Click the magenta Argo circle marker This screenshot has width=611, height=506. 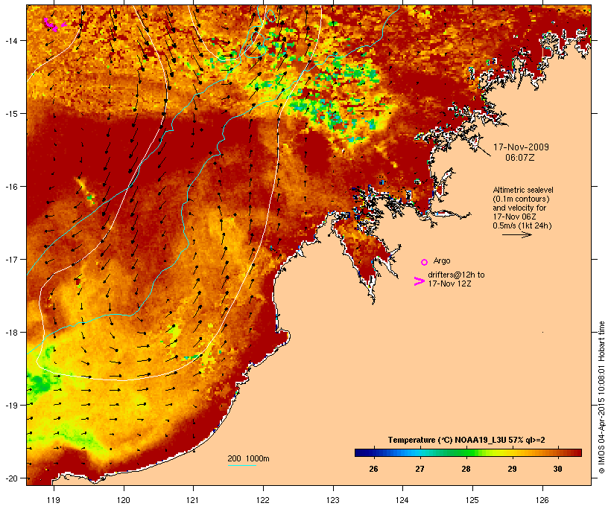point(425,262)
